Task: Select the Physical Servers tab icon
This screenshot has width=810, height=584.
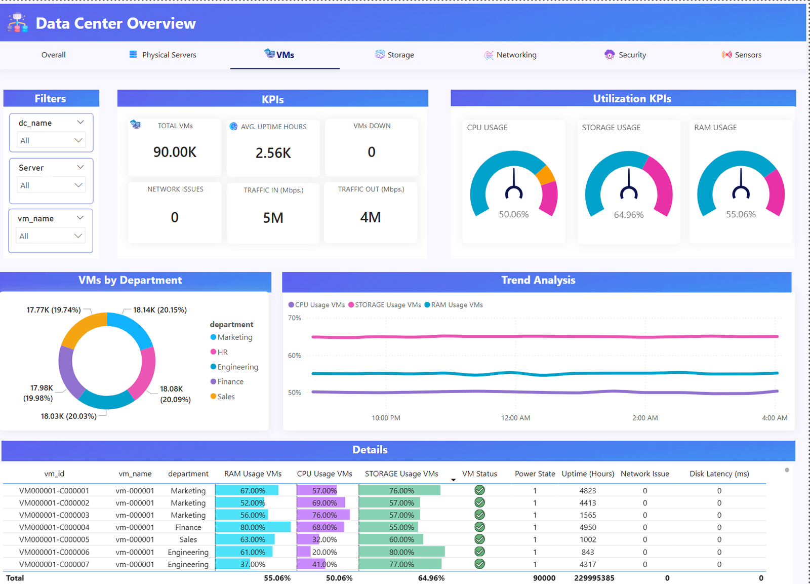Action: tap(133, 54)
